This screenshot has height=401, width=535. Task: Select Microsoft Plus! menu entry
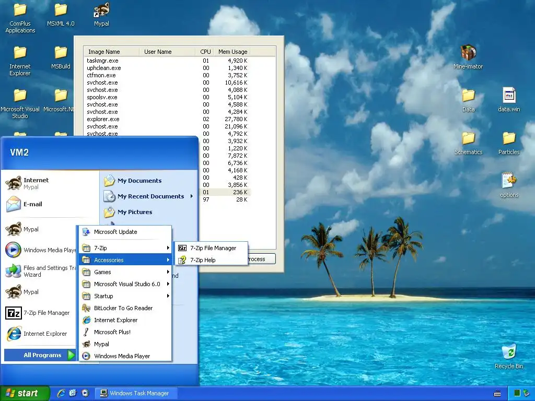(x=125, y=332)
